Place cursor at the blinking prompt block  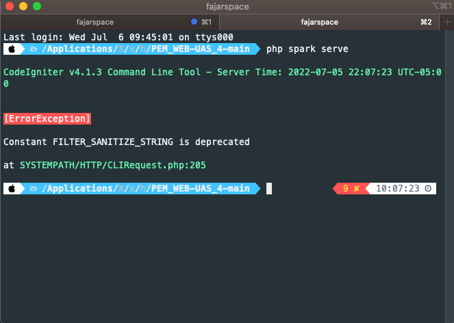269,188
